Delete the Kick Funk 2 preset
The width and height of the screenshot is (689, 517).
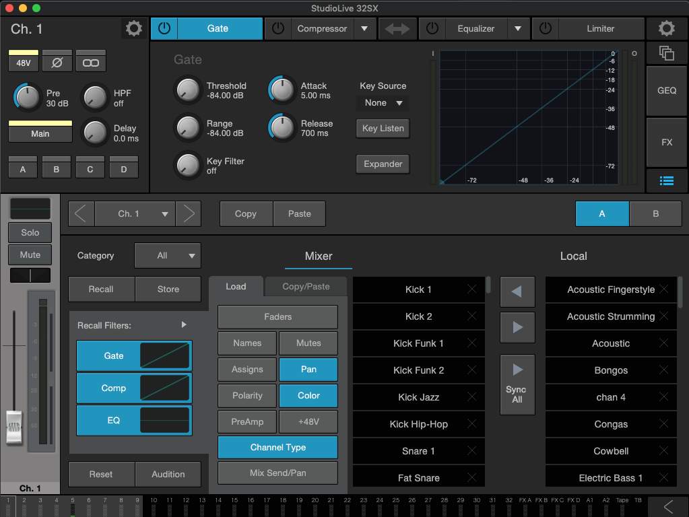tap(471, 370)
